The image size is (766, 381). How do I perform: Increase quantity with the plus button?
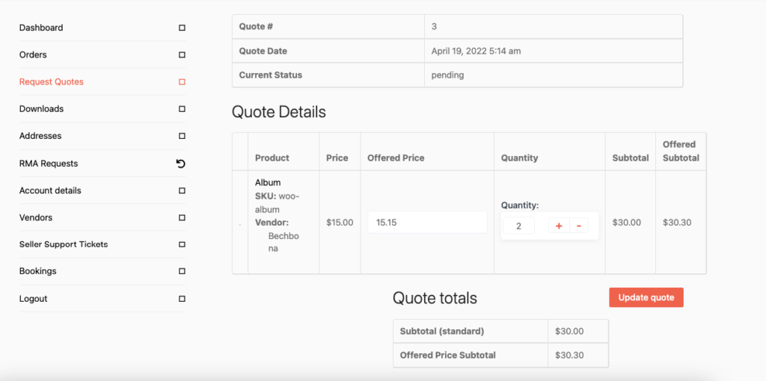[559, 226]
